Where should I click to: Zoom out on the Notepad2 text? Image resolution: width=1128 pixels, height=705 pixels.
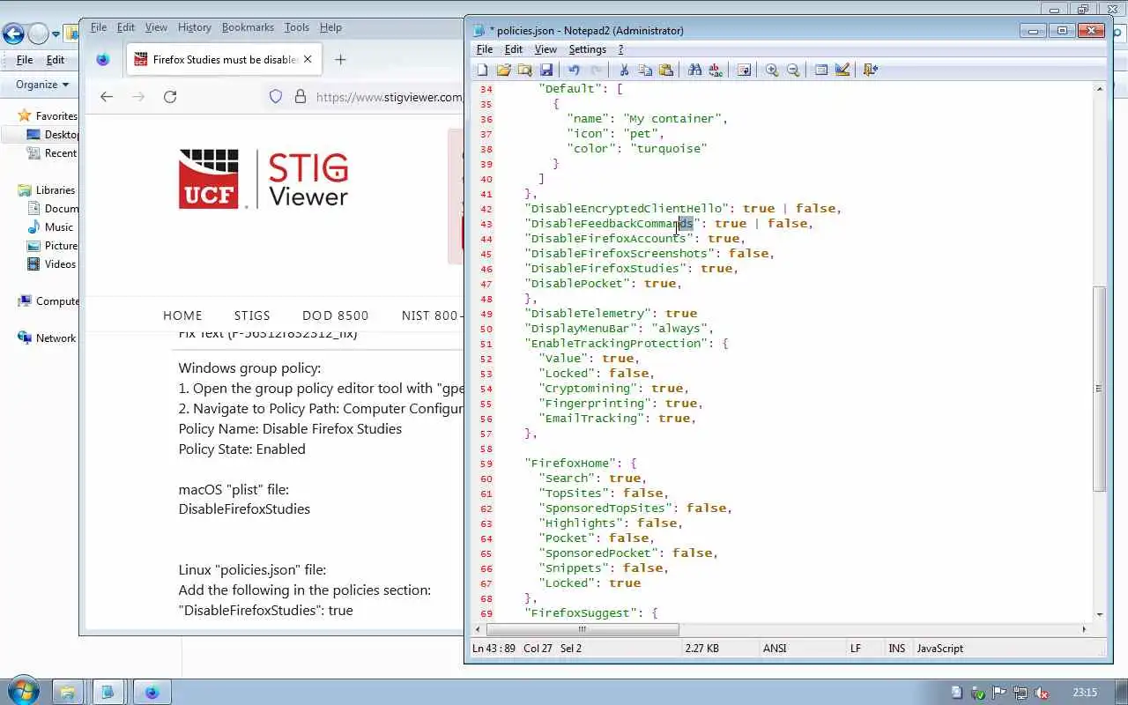(793, 70)
